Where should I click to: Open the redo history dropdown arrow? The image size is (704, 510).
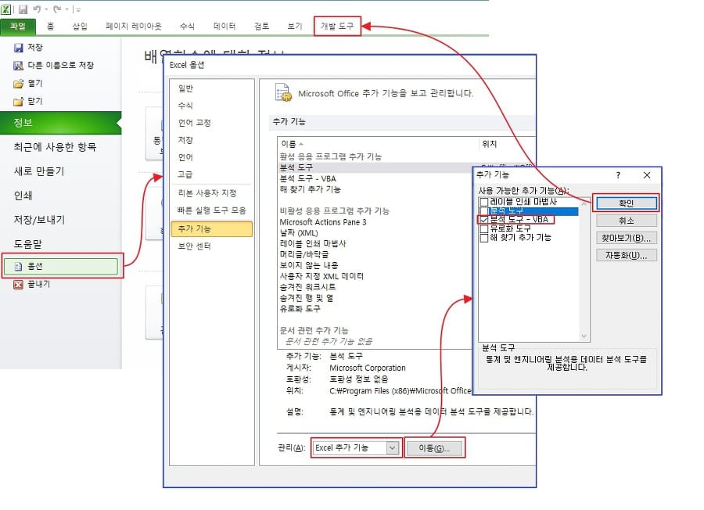coord(66,9)
